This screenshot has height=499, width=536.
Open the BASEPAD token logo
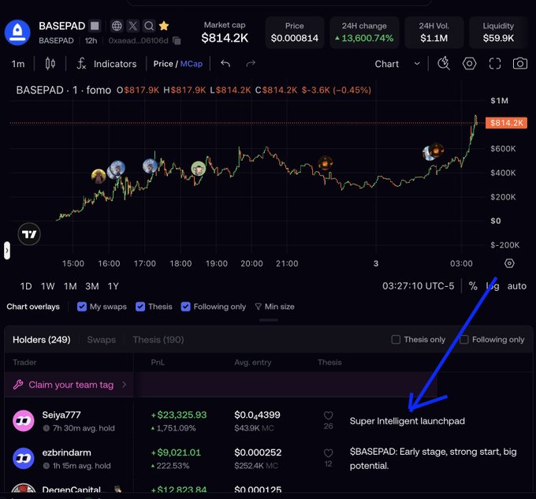point(17,32)
